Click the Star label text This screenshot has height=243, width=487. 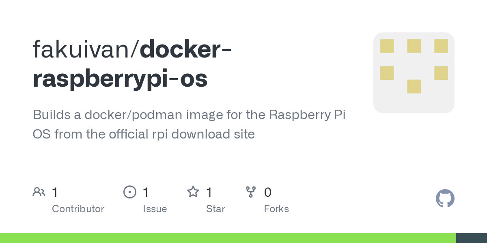pos(215,209)
